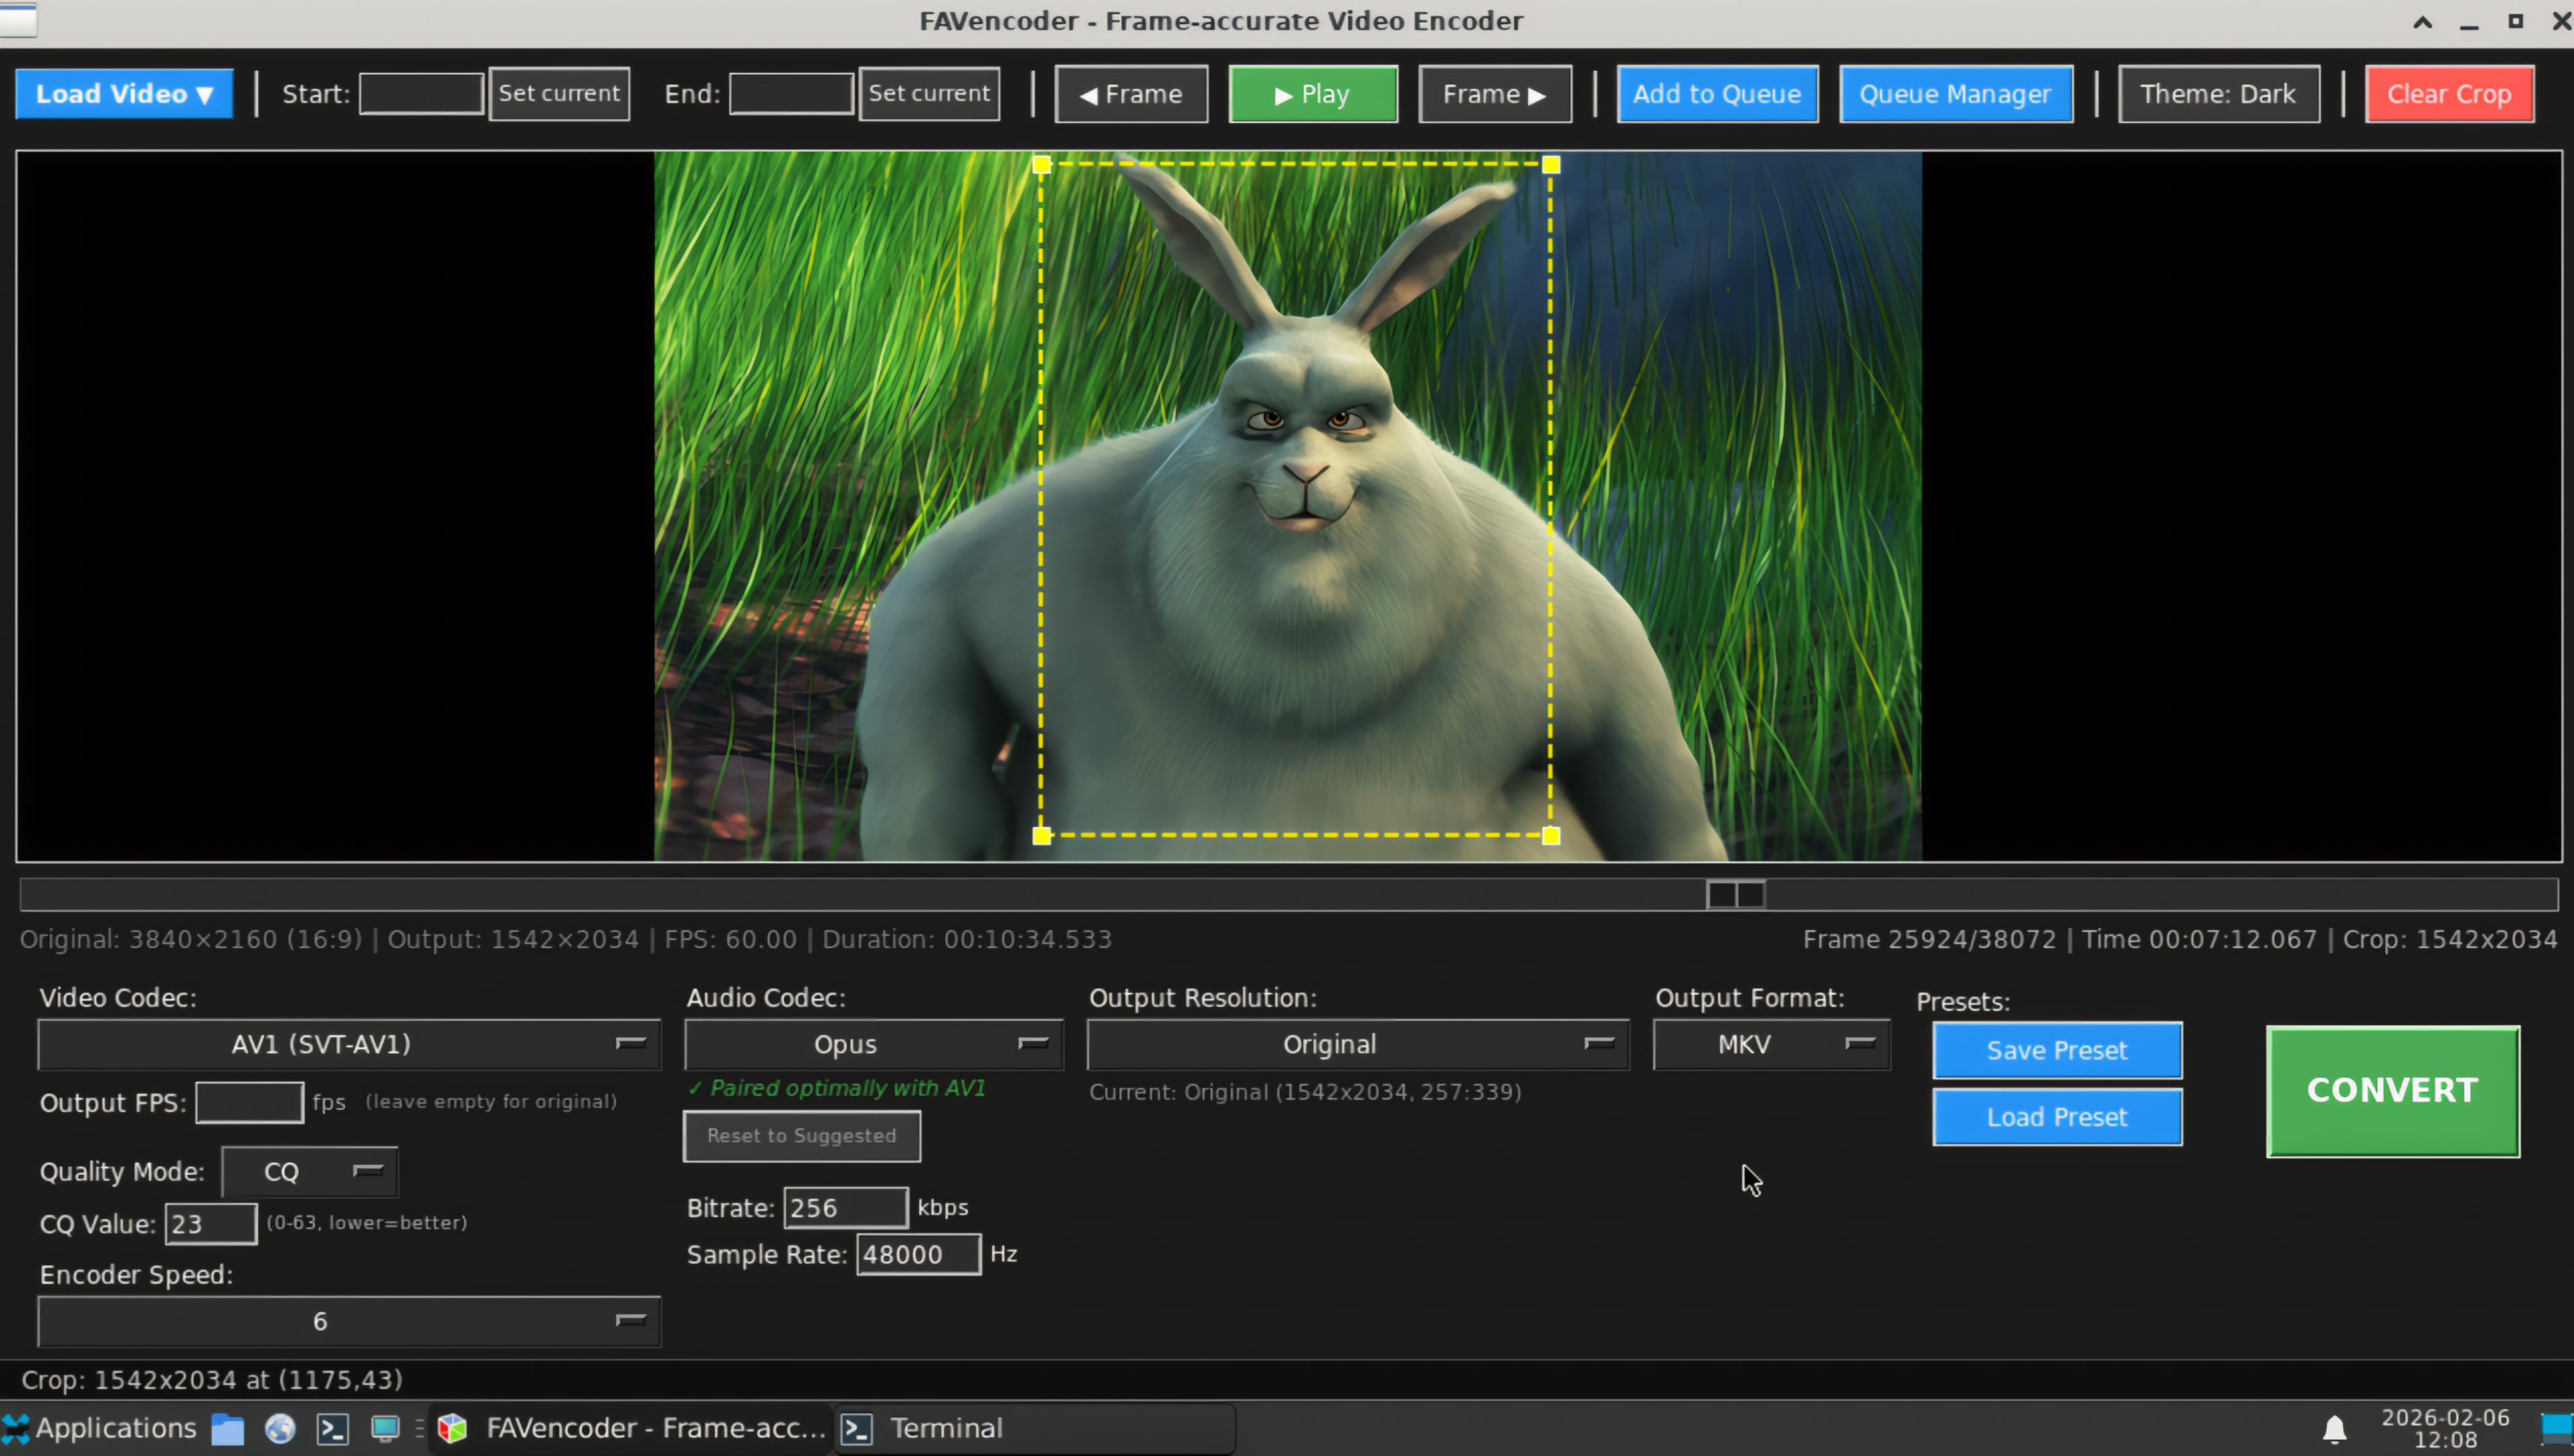Screen dimensions: 2574x1456
Task: Switch to Terminal taskbar window button
Action: click(x=1034, y=1428)
